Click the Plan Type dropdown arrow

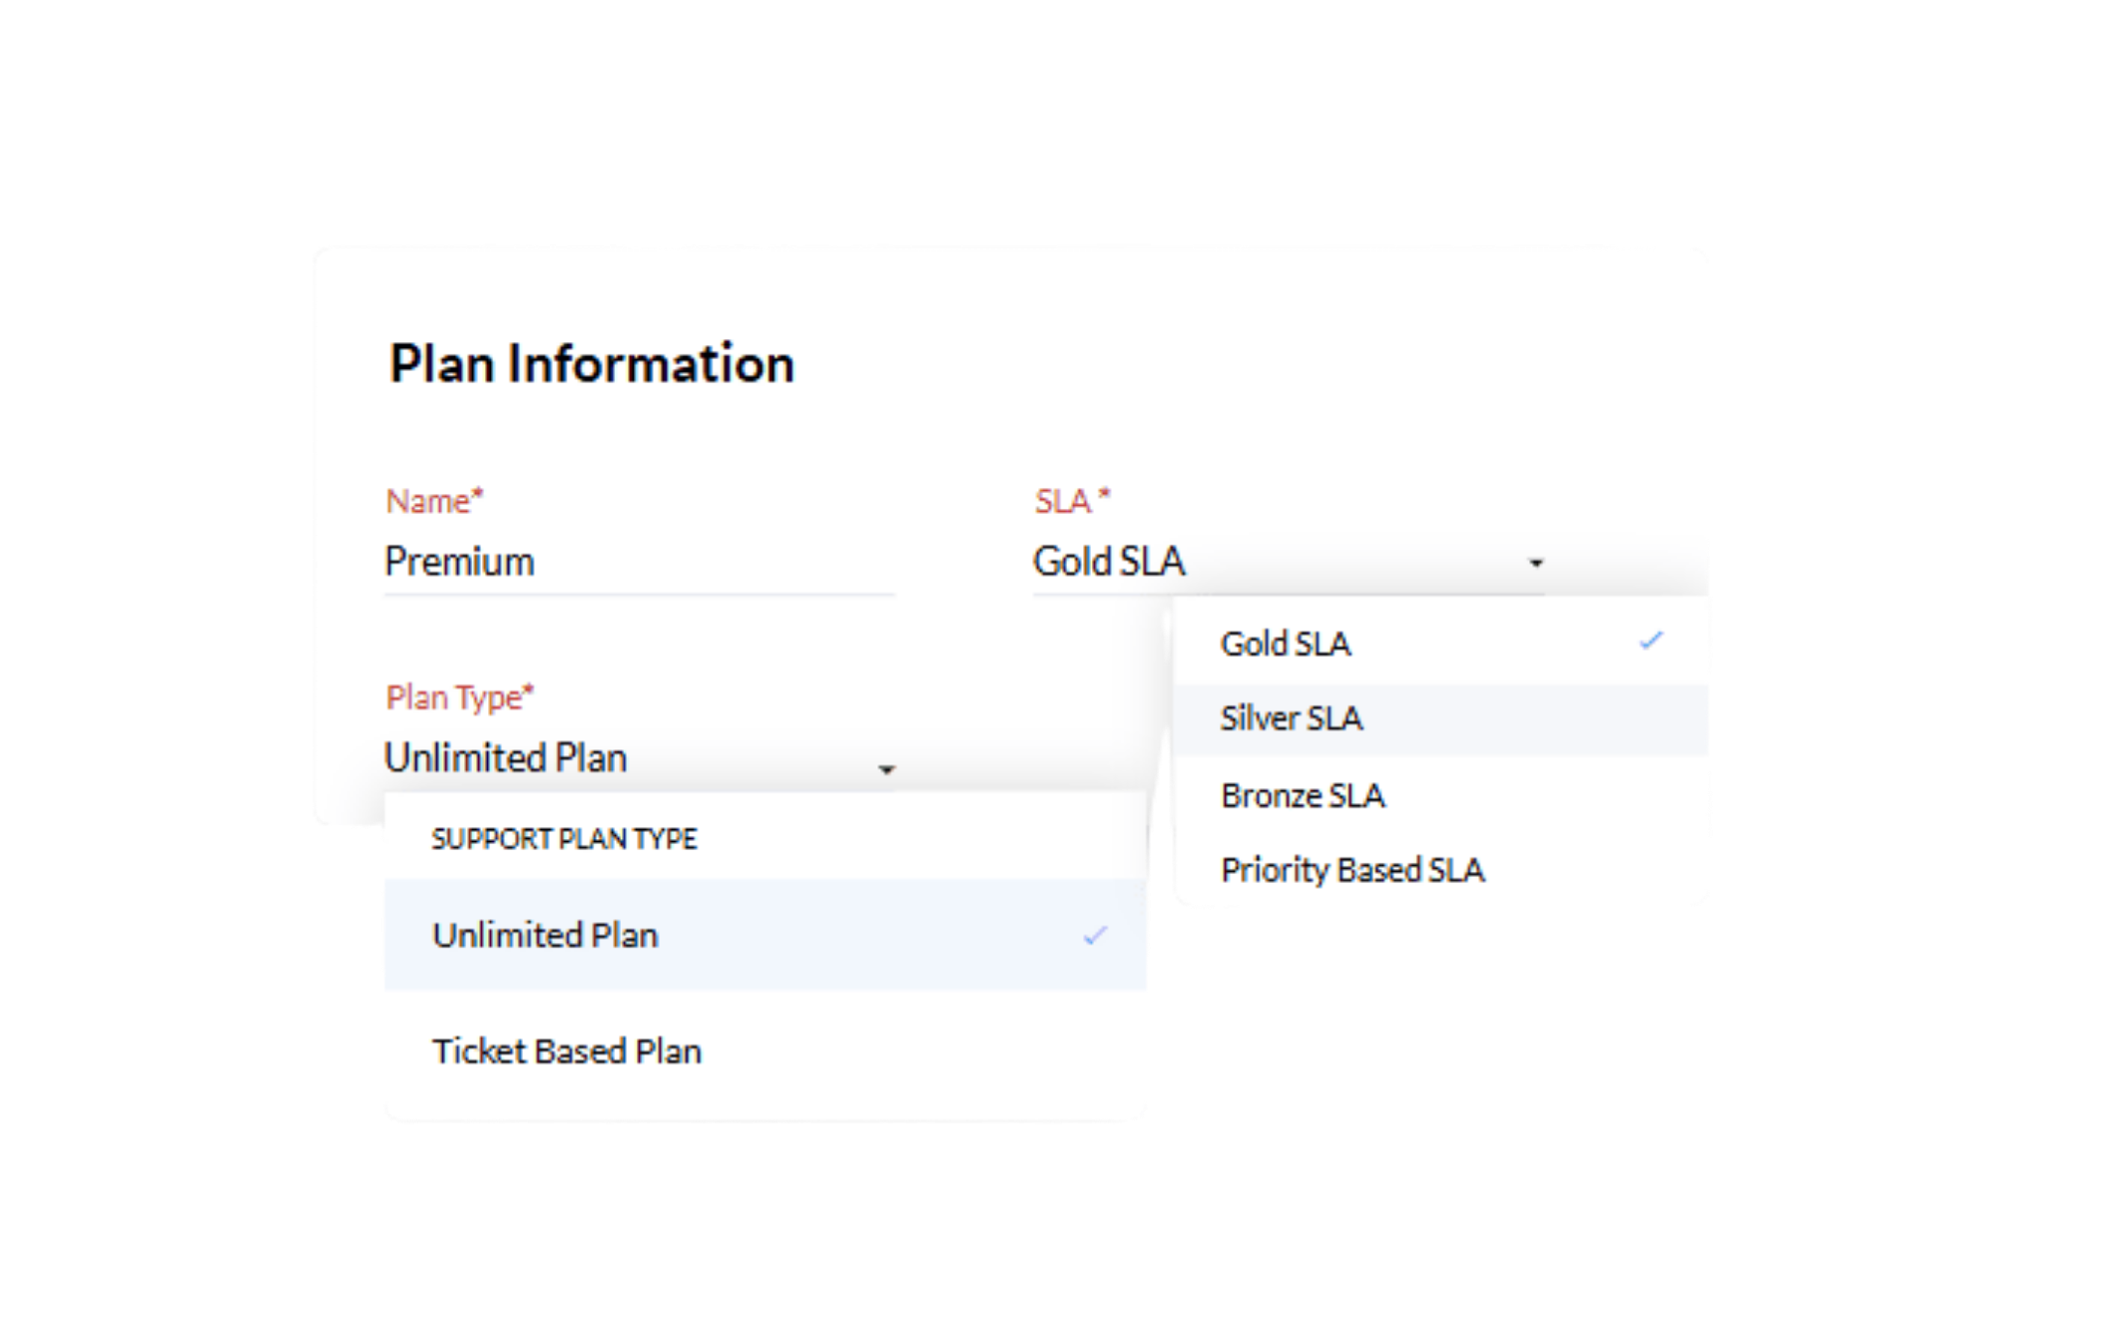(886, 769)
